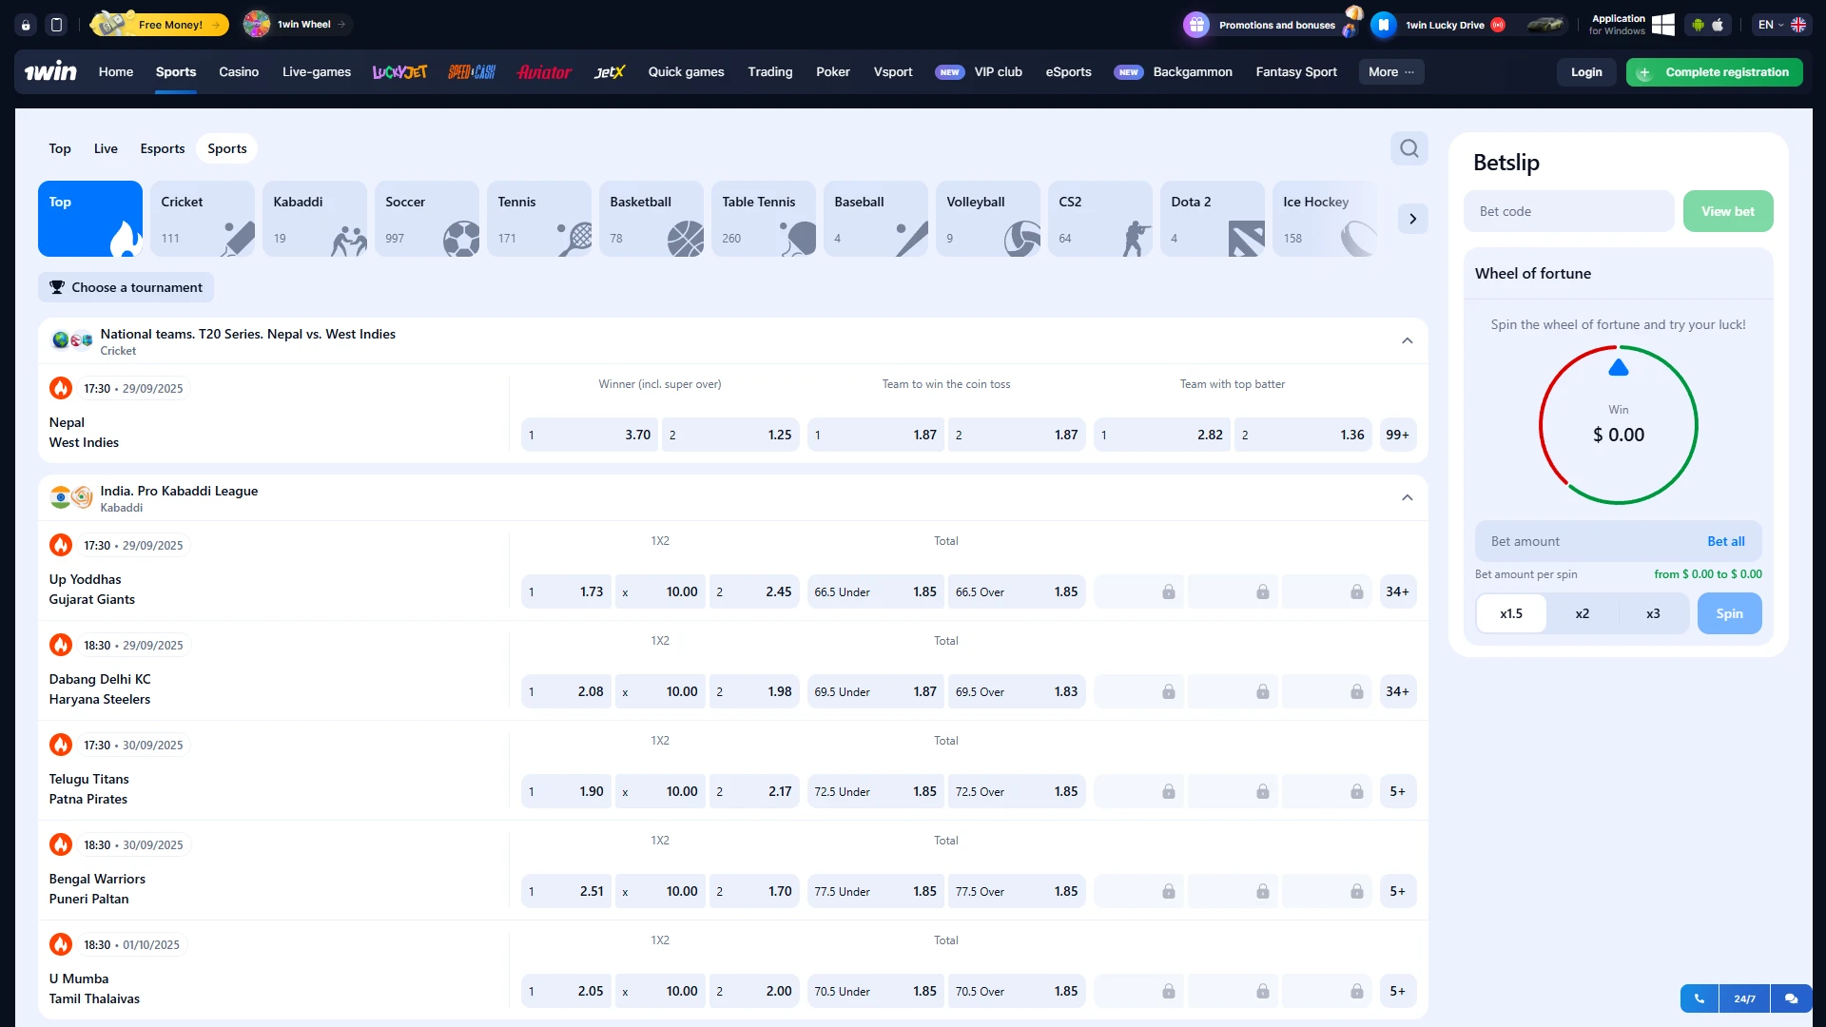Click the mobile phone icon in top bar
The width and height of the screenshot is (1826, 1027).
coord(56,25)
